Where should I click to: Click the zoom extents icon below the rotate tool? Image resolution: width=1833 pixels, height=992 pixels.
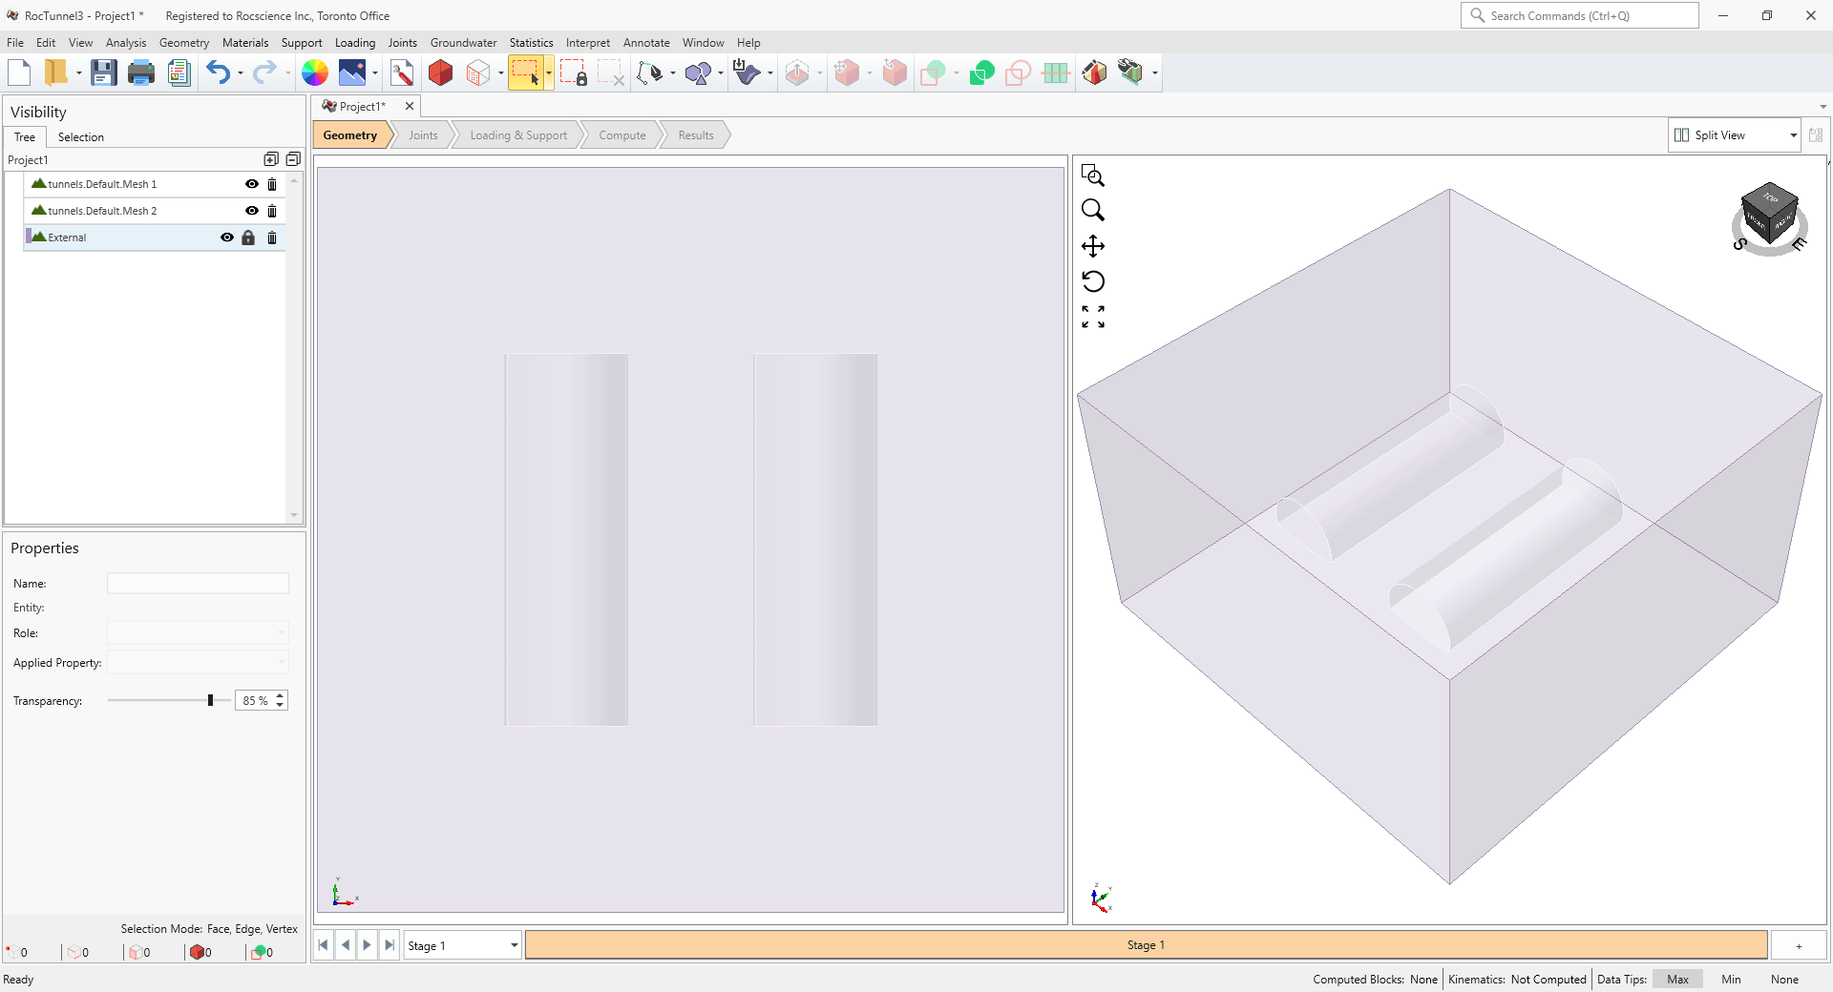point(1093,318)
